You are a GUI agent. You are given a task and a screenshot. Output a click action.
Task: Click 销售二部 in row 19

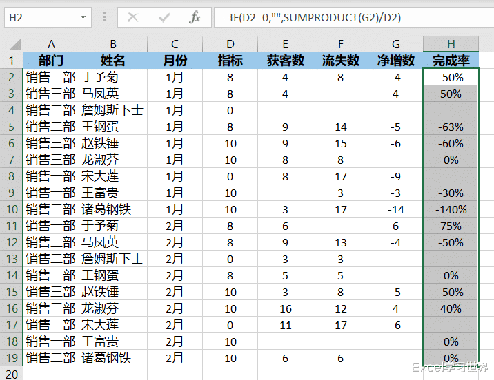(x=51, y=358)
